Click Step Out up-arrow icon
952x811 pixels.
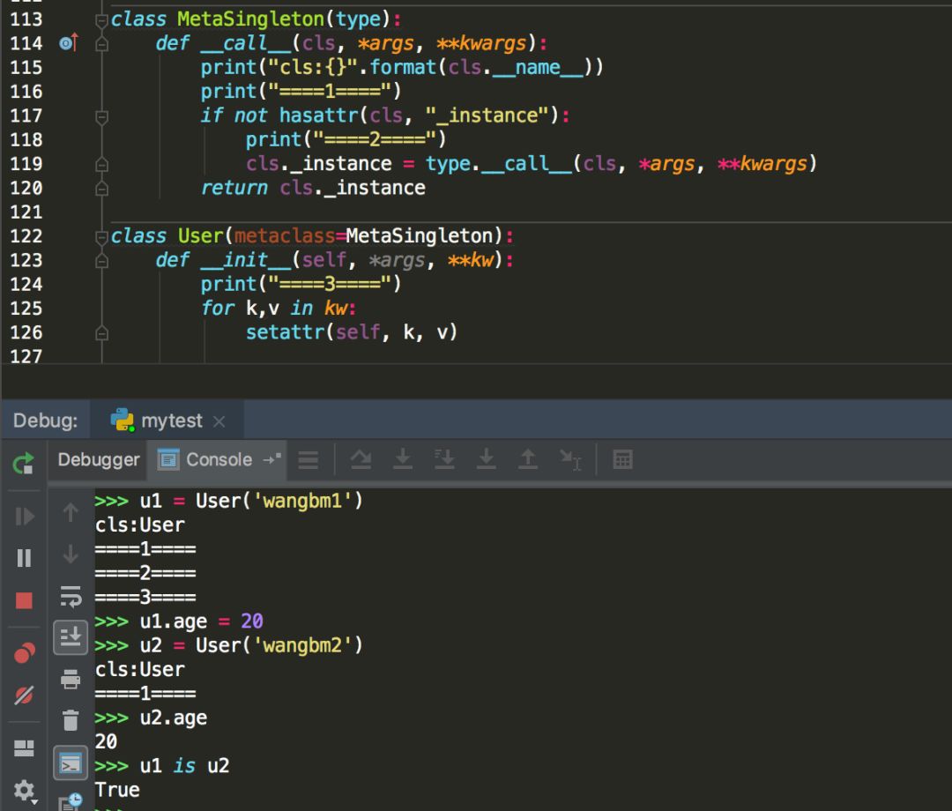tap(528, 459)
